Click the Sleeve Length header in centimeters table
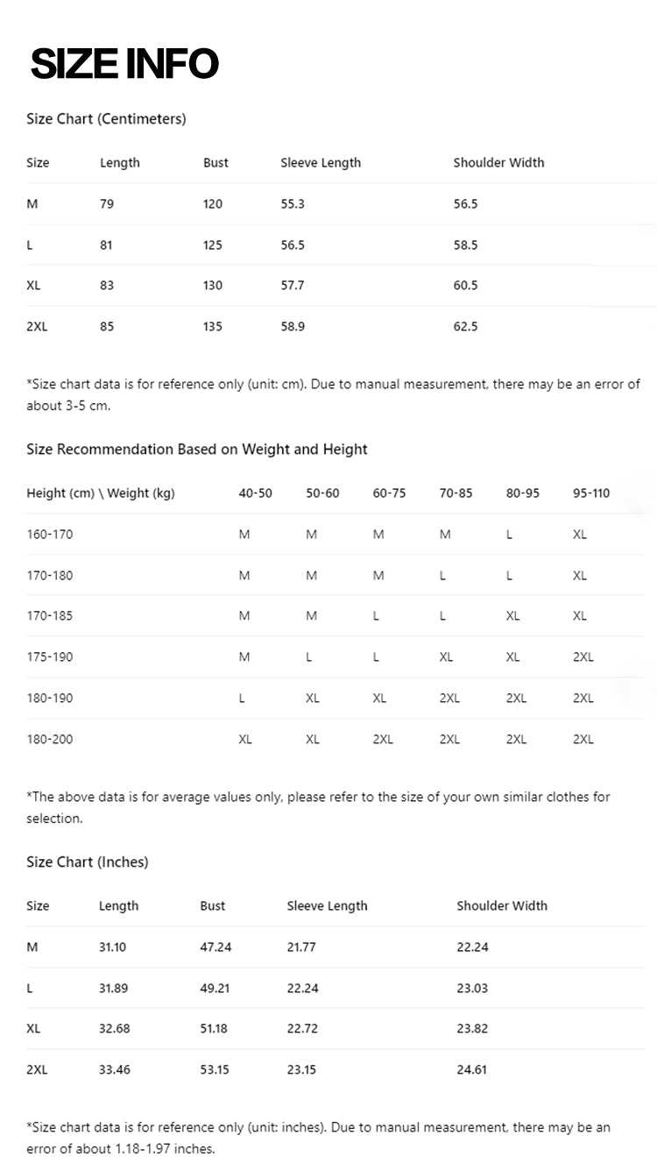657x1171 pixels. (321, 163)
